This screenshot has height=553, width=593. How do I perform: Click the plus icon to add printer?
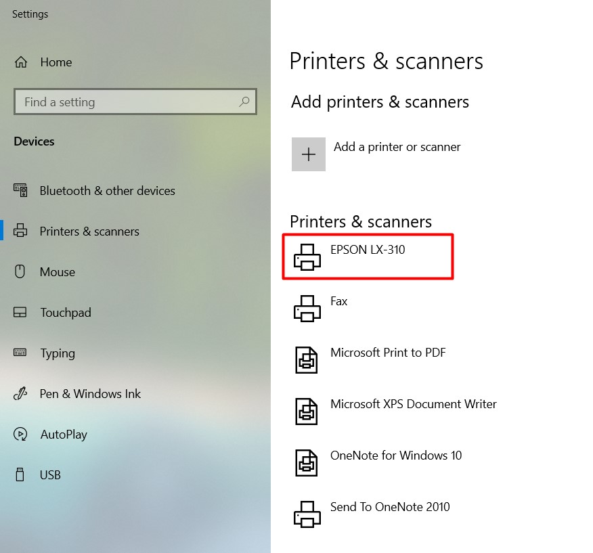[x=309, y=154]
